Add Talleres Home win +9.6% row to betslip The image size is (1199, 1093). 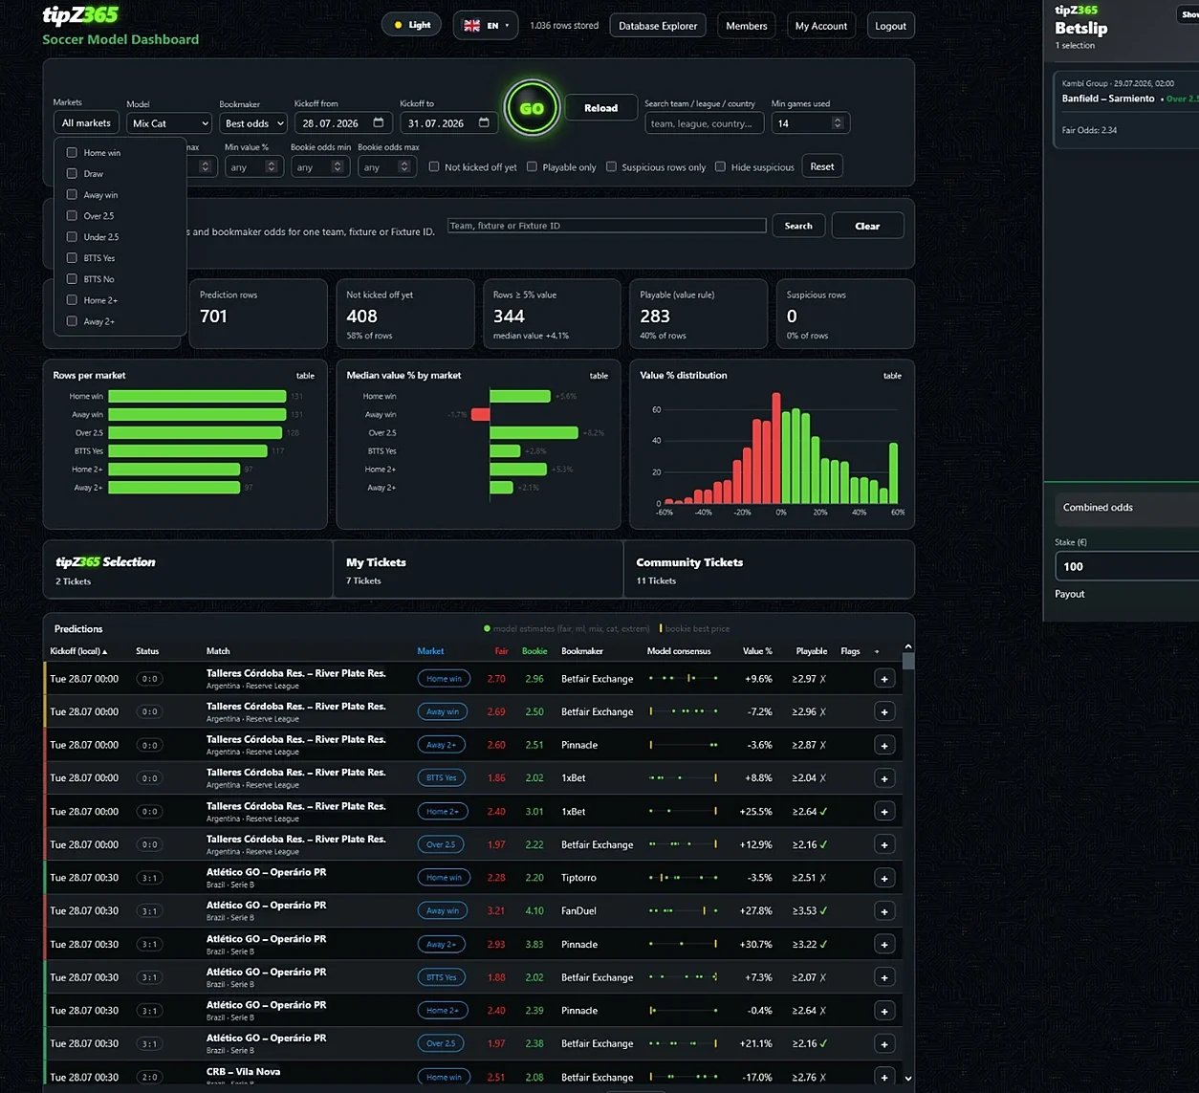click(x=884, y=679)
